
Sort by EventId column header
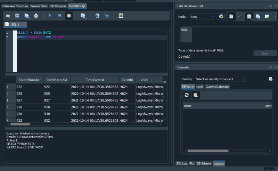pyautogui.click(x=128, y=80)
